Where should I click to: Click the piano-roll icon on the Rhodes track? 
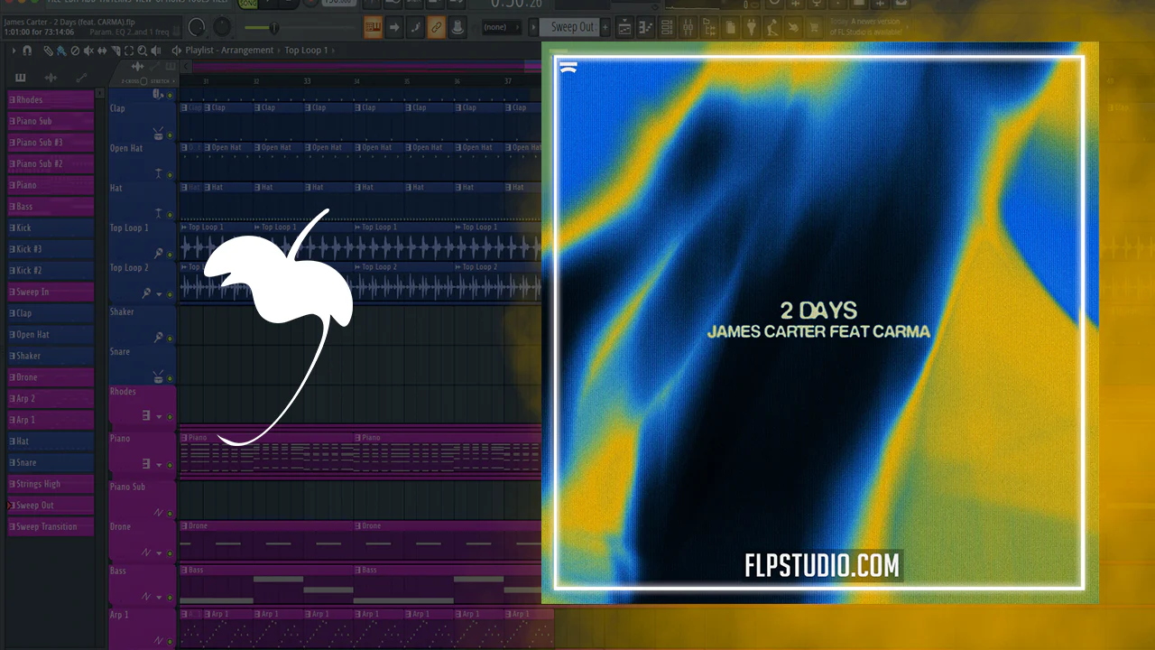click(146, 416)
